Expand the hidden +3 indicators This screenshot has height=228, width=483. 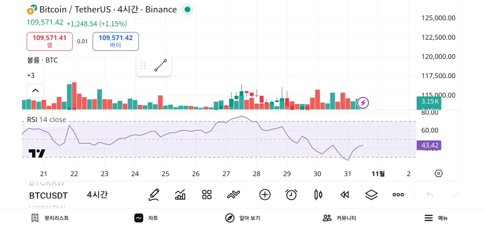tap(31, 75)
